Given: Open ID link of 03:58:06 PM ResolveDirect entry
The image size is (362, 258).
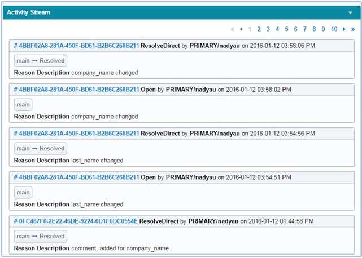Looking at the screenshot, I should tap(76, 45).
